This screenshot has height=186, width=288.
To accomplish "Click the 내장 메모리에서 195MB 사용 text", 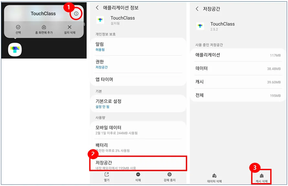I will pos(116,168).
